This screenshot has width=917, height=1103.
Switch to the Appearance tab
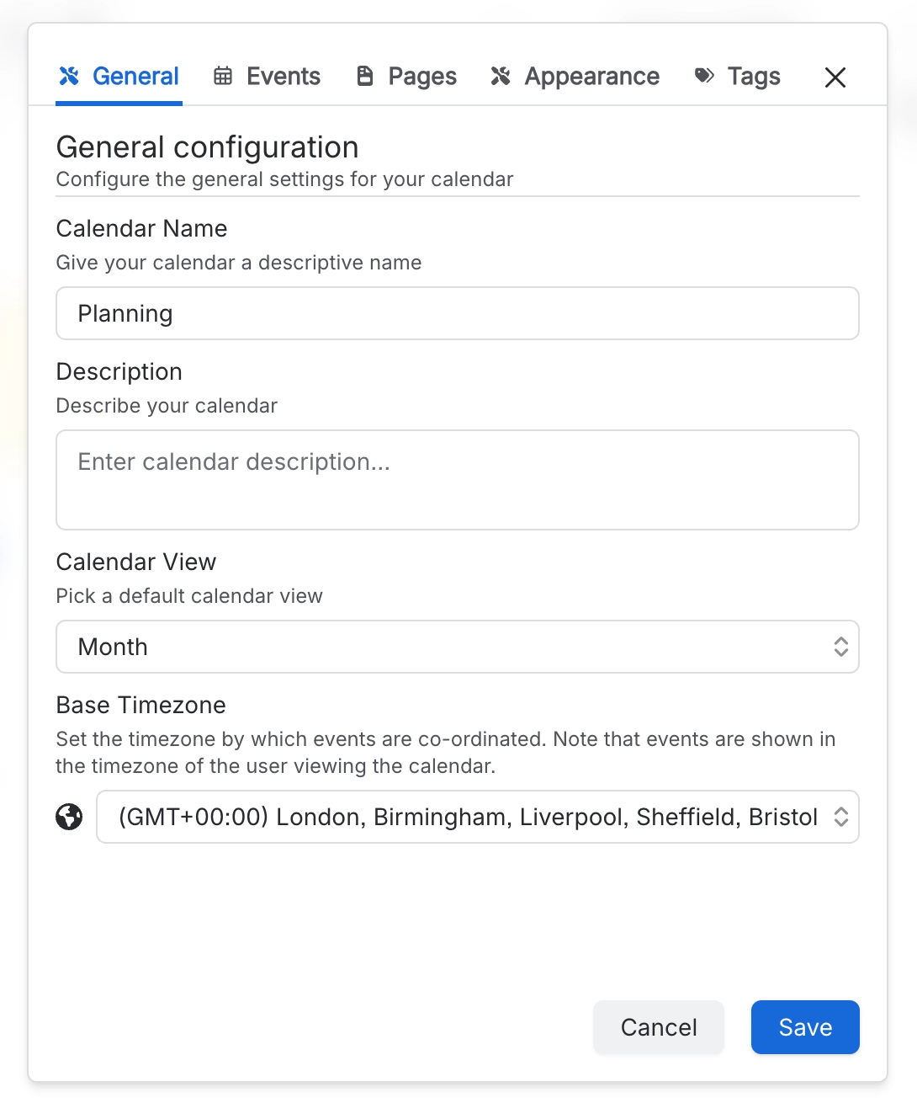[591, 77]
